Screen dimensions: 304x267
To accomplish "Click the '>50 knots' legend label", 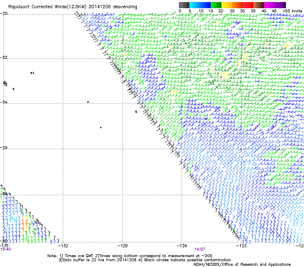I will pyautogui.click(x=292, y=11).
